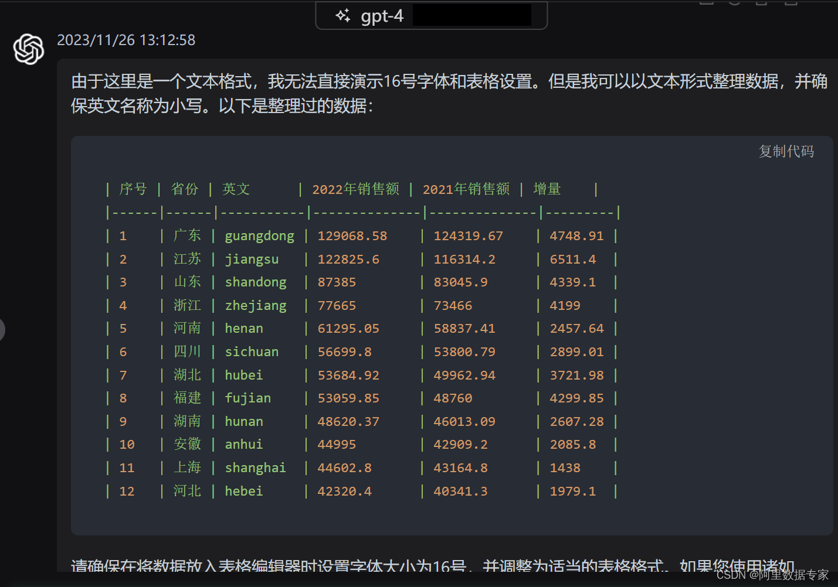Viewport: 838px width, 587px height.
Task: Click the value 4299.85
Action: [576, 398]
